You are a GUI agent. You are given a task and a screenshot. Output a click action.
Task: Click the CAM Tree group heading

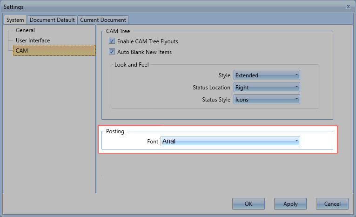pos(118,31)
